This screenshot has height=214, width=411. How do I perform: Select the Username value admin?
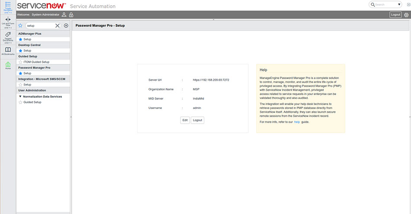(x=197, y=108)
